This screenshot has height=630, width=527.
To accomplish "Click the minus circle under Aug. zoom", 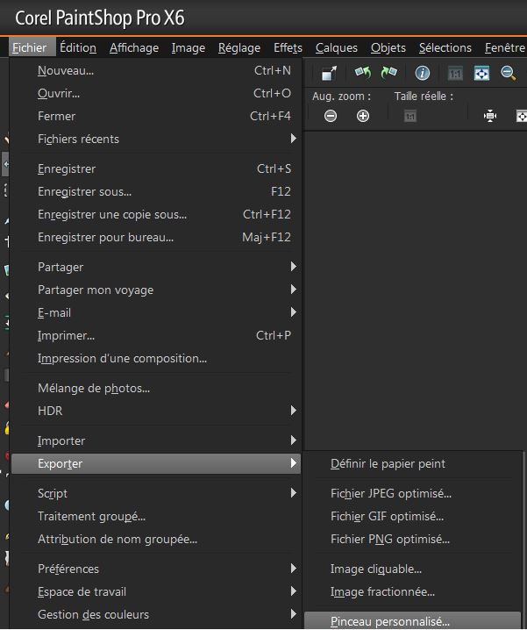I will pyautogui.click(x=331, y=116).
